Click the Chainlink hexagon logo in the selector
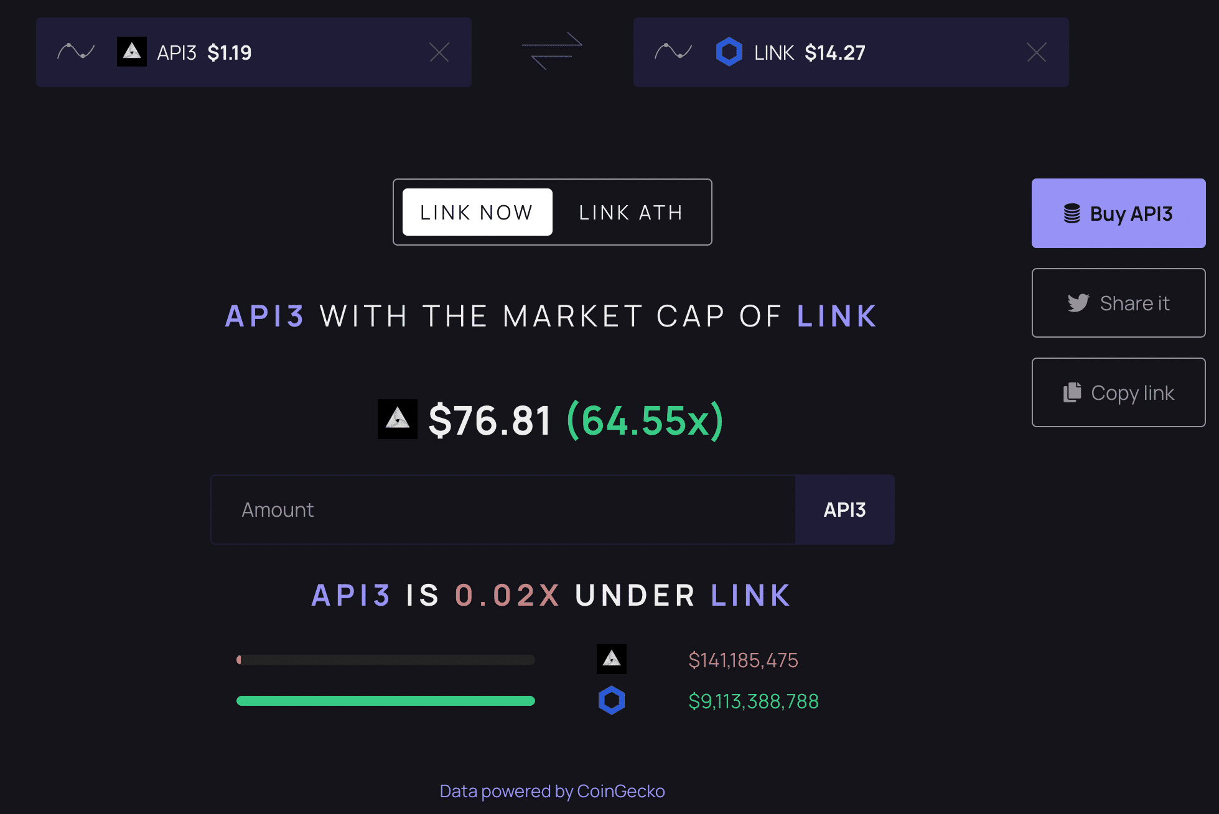 tap(729, 52)
